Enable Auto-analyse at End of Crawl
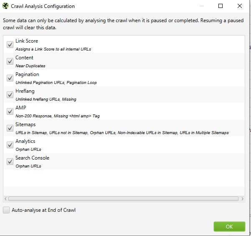The width and height of the screenshot is (251, 236). 6,210
